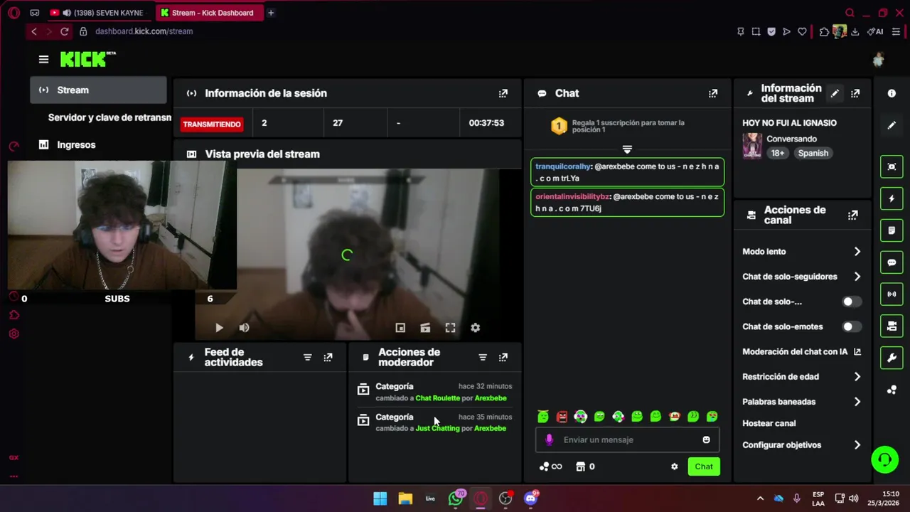Open Moderación del chat con IA link

[x=801, y=352]
